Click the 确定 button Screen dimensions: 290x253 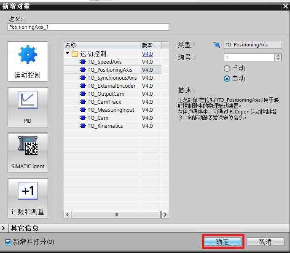223,242
